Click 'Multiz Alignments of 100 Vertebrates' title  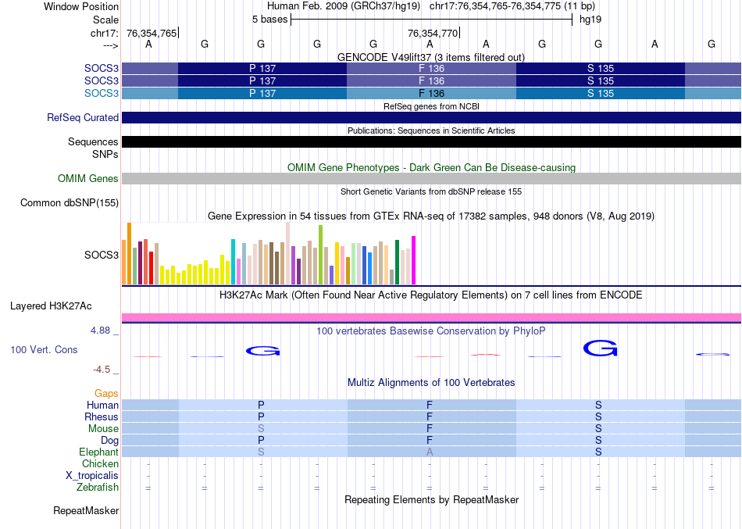coord(431,383)
